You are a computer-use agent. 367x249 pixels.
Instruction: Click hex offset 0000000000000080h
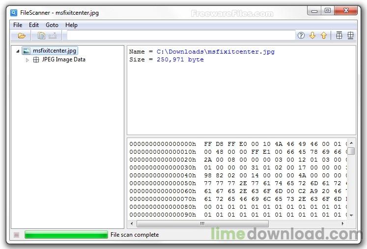(x=163, y=207)
